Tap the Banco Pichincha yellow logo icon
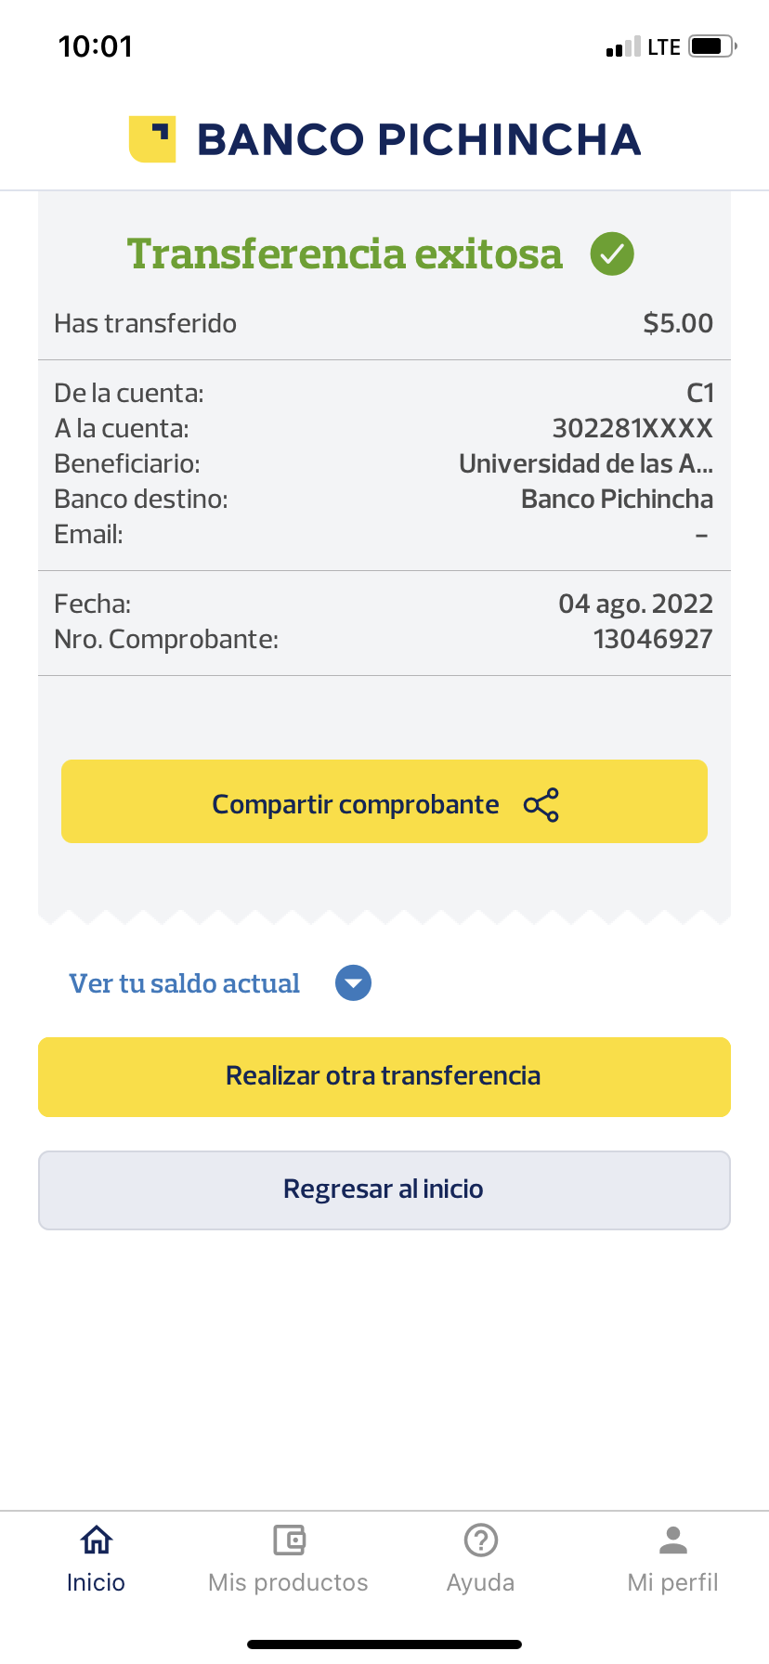Image resolution: width=769 pixels, height=1664 pixels. (x=152, y=139)
